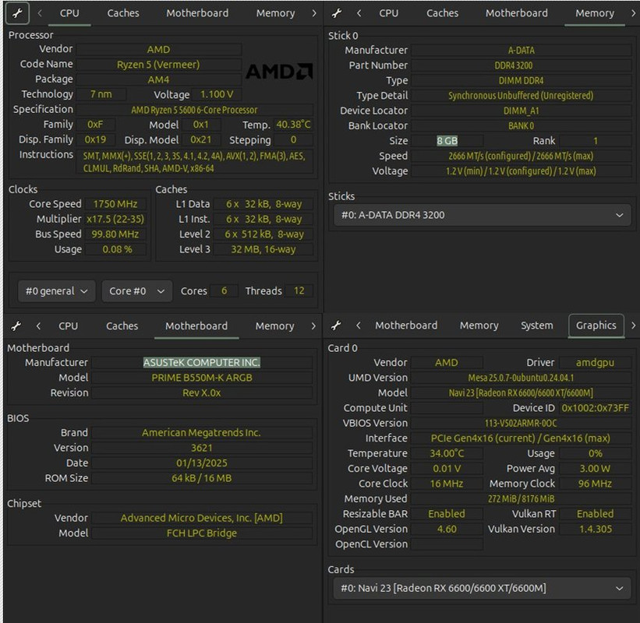Viewport: 640px width, 623px height.
Task: Click the BIOS date '01/13/2025'
Action: 202,463
